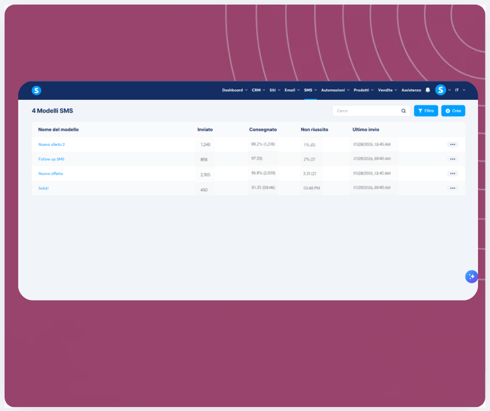Open the Follow up SMS template
Screen dimensions: 490x411
[51, 159]
